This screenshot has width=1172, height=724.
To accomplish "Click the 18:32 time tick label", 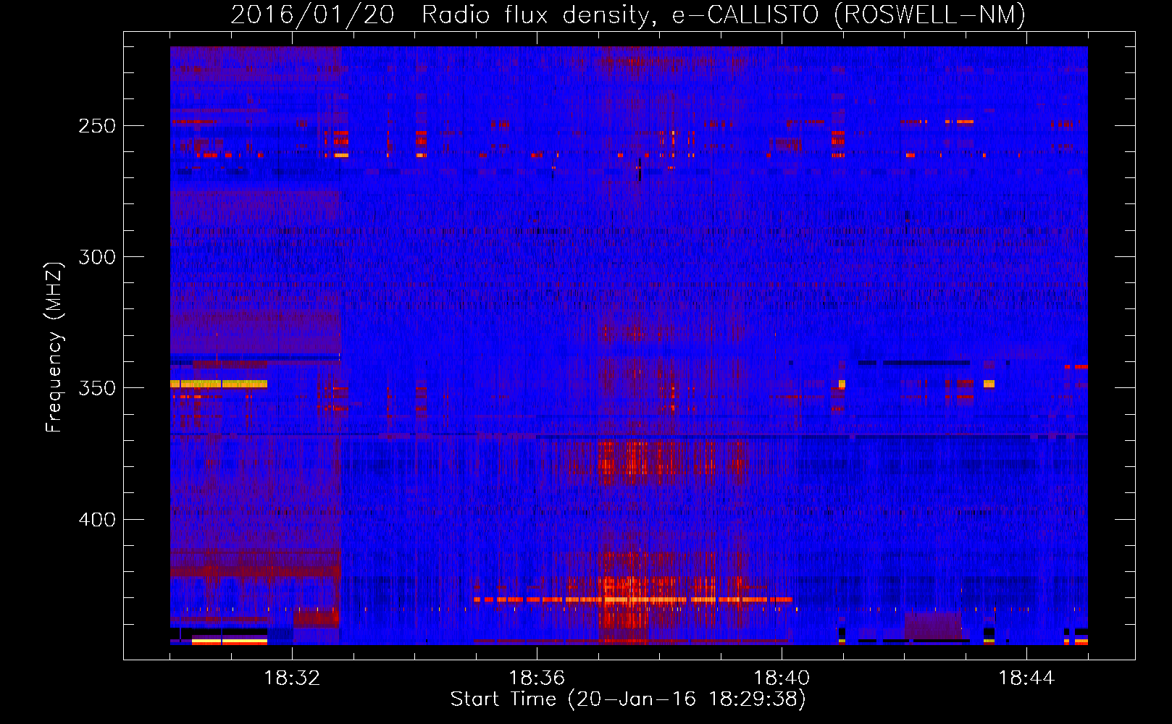I will [x=292, y=678].
